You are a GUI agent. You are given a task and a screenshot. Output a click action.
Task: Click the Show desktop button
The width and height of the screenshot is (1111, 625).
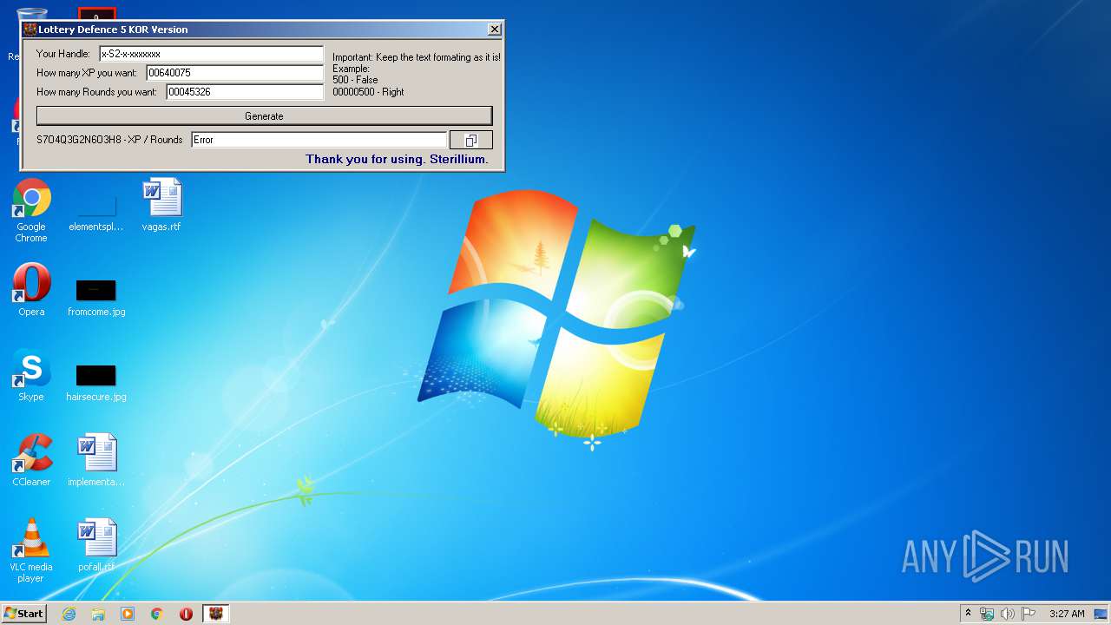coord(1101,614)
